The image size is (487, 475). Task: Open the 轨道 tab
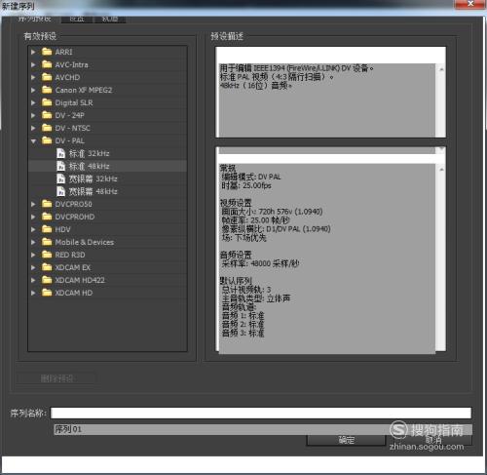coord(110,19)
